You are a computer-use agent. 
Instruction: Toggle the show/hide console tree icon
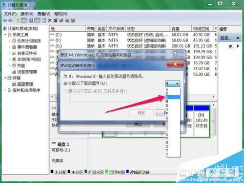(24, 20)
